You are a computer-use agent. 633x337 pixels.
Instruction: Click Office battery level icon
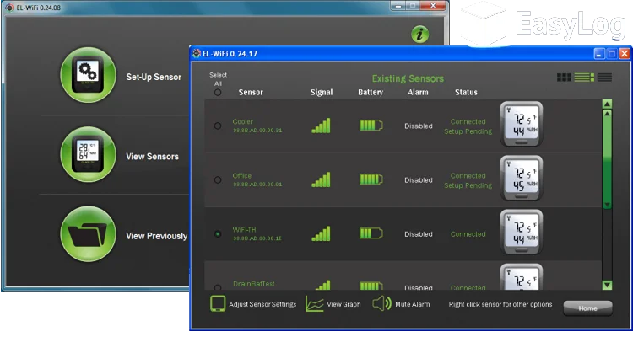[x=371, y=179]
